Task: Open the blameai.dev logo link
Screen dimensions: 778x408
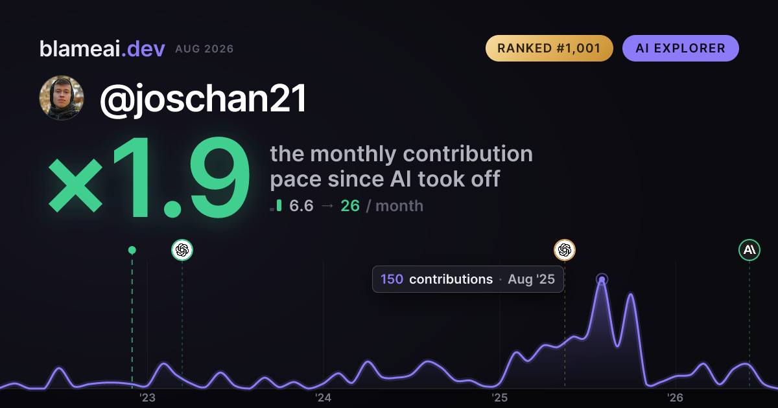Action: (102, 49)
